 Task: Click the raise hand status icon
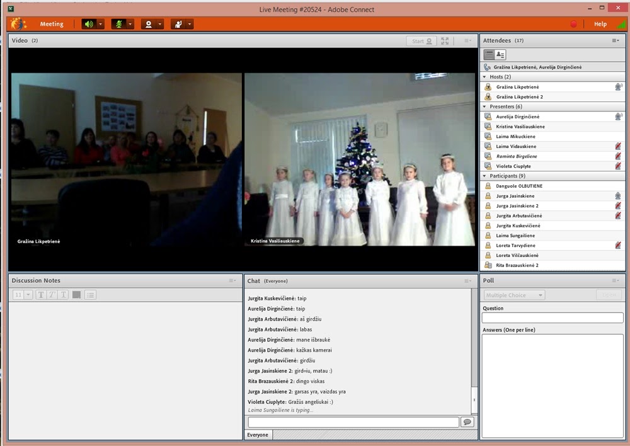178,24
